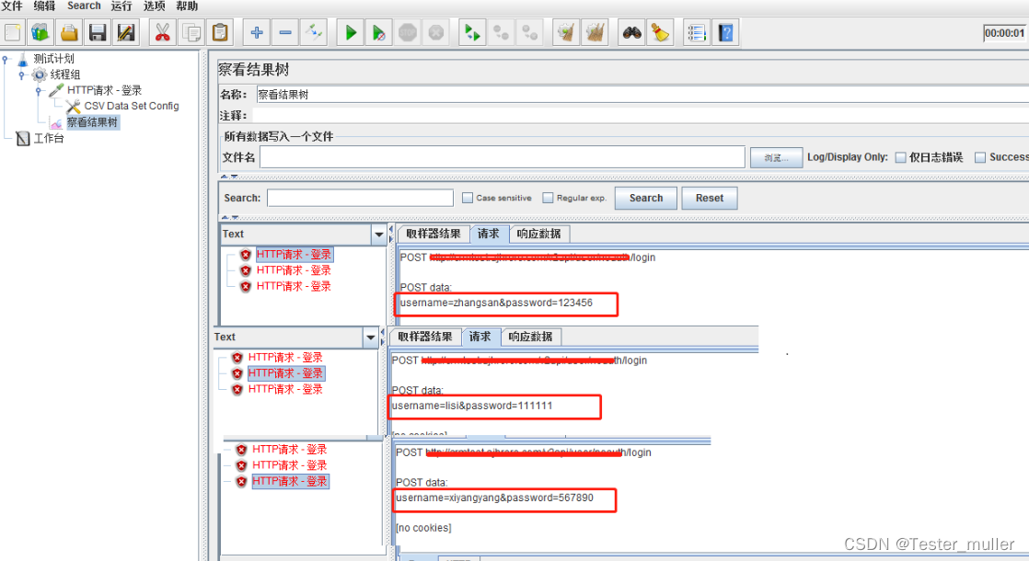Open Function Helper dialog icon

point(697,32)
